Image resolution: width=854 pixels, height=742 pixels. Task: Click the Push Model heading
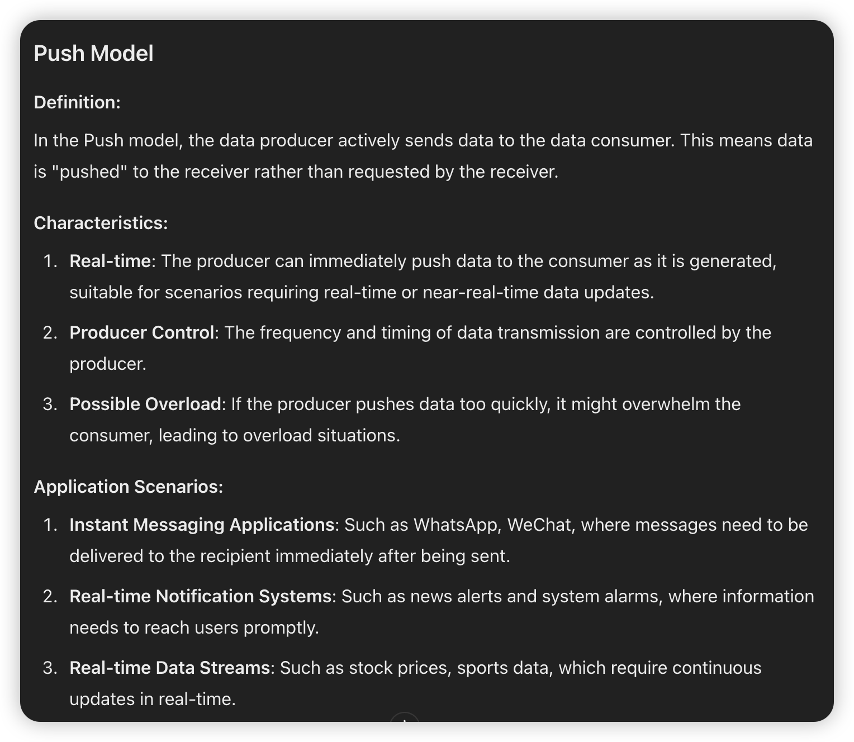coord(93,54)
